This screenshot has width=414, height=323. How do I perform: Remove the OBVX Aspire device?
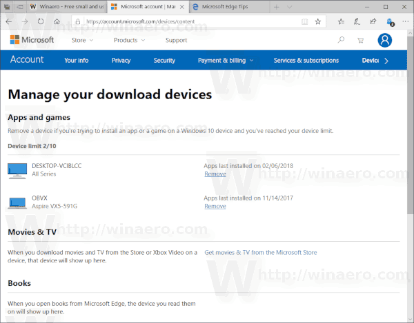[215, 206]
